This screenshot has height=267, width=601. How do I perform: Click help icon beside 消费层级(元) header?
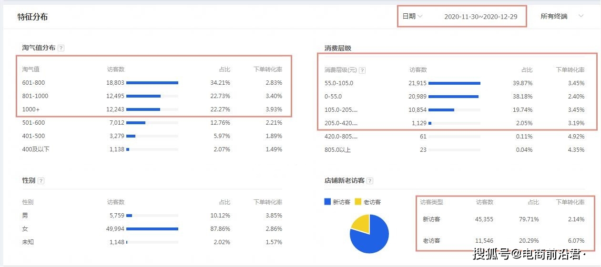click(x=362, y=70)
